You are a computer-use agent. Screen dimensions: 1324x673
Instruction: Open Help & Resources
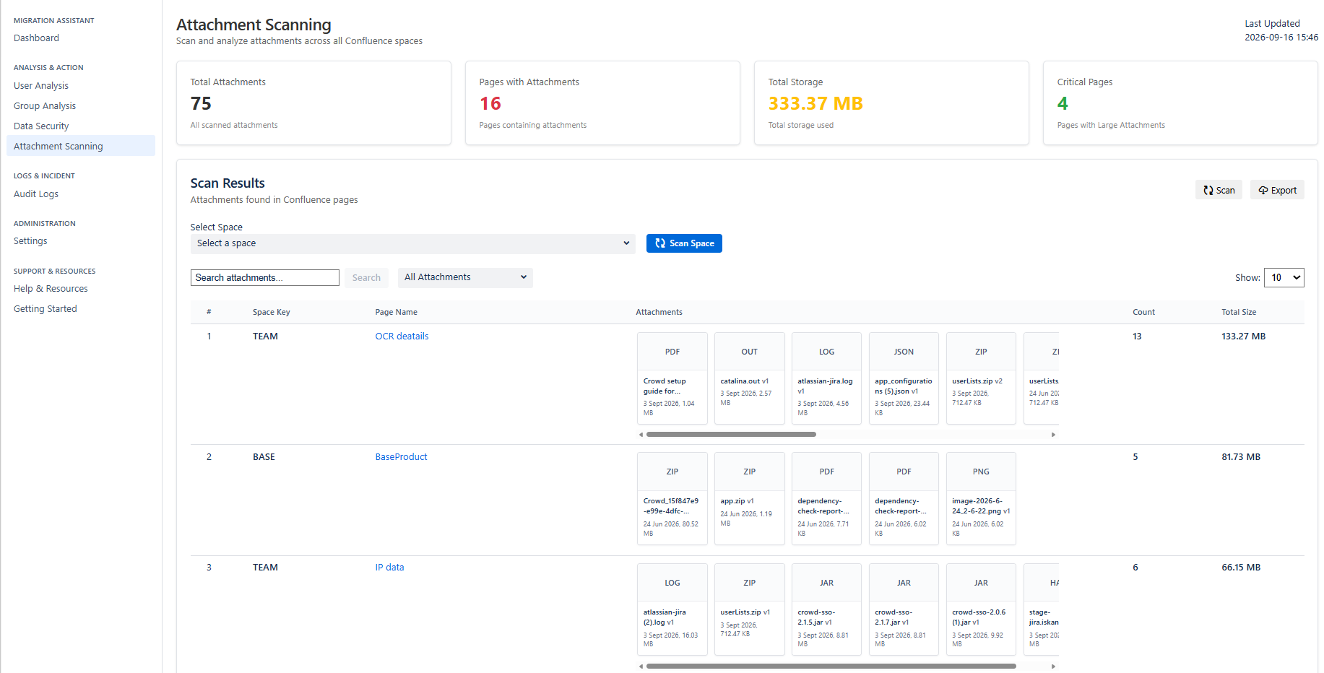pos(51,289)
